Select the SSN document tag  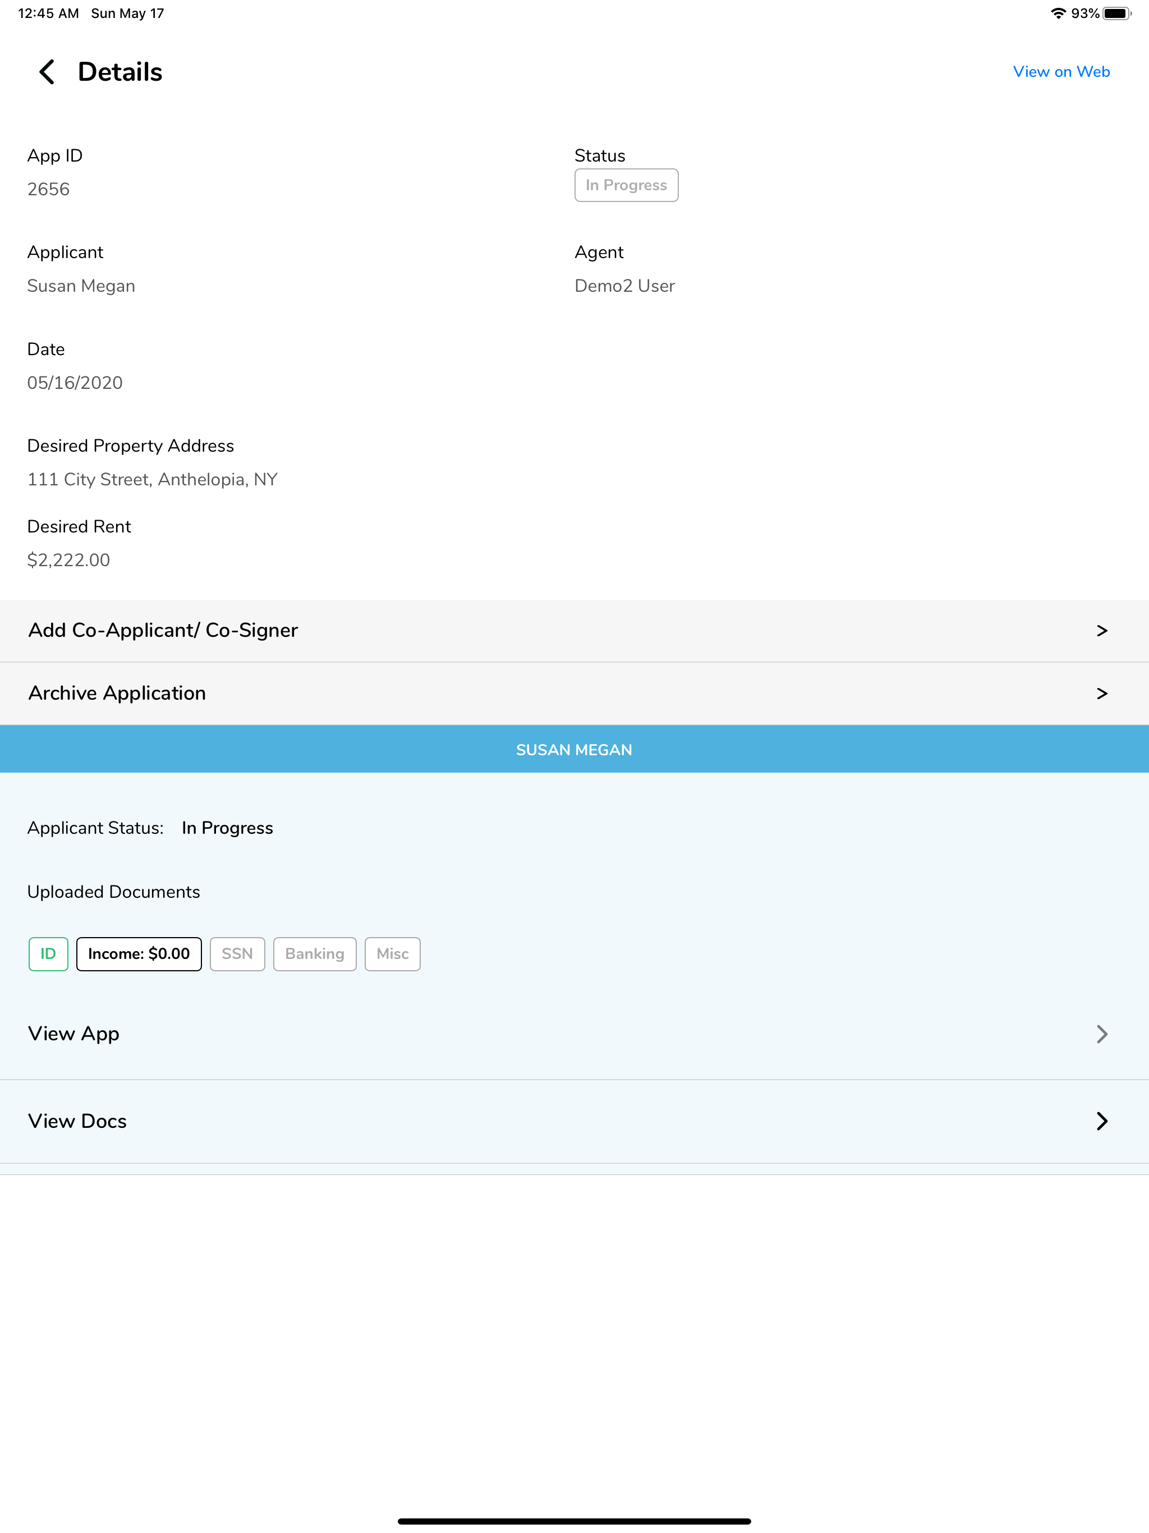pos(237,953)
